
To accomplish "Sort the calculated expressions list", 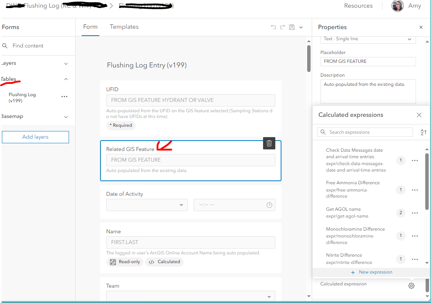I will pos(423,132).
